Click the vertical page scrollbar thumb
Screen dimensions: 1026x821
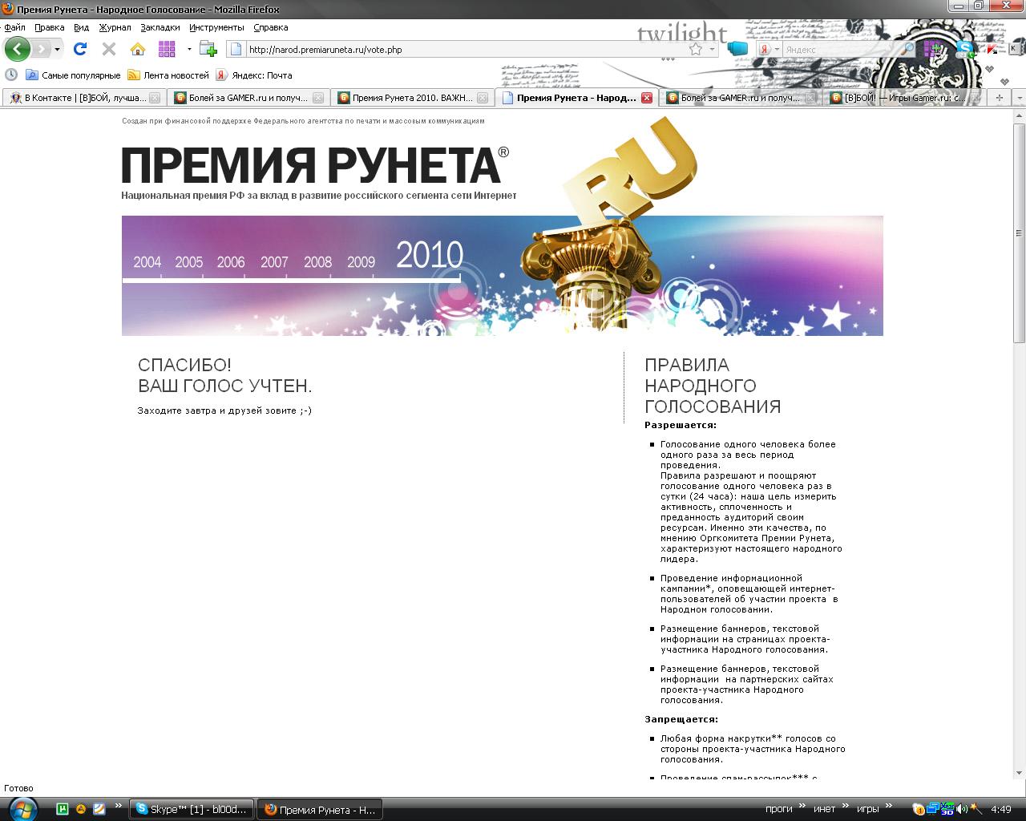coord(1020,233)
